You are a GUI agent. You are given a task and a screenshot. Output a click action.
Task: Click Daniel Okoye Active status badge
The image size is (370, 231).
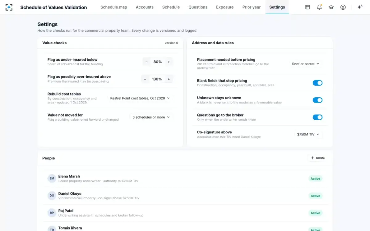pyautogui.click(x=315, y=196)
